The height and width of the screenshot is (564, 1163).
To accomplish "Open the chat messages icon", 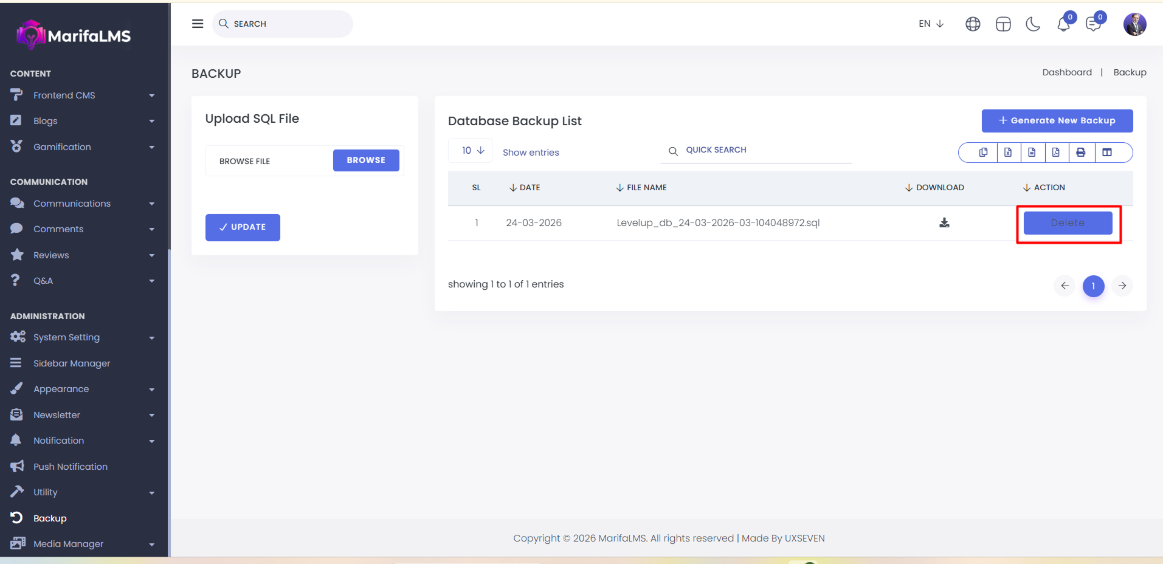I will click(1093, 24).
